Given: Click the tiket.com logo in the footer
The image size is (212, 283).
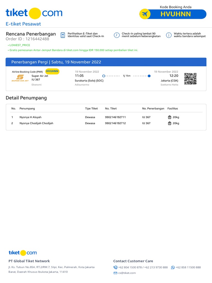Looking at the screenshot, I should click(x=23, y=253).
